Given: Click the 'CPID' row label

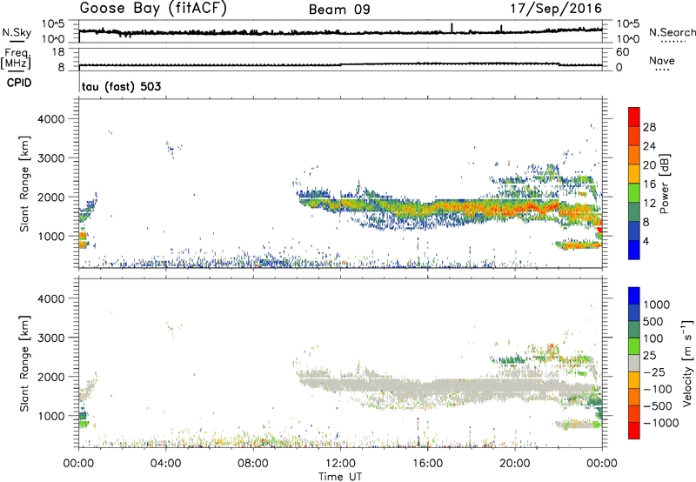Looking at the screenshot, I should click(x=19, y=83).
